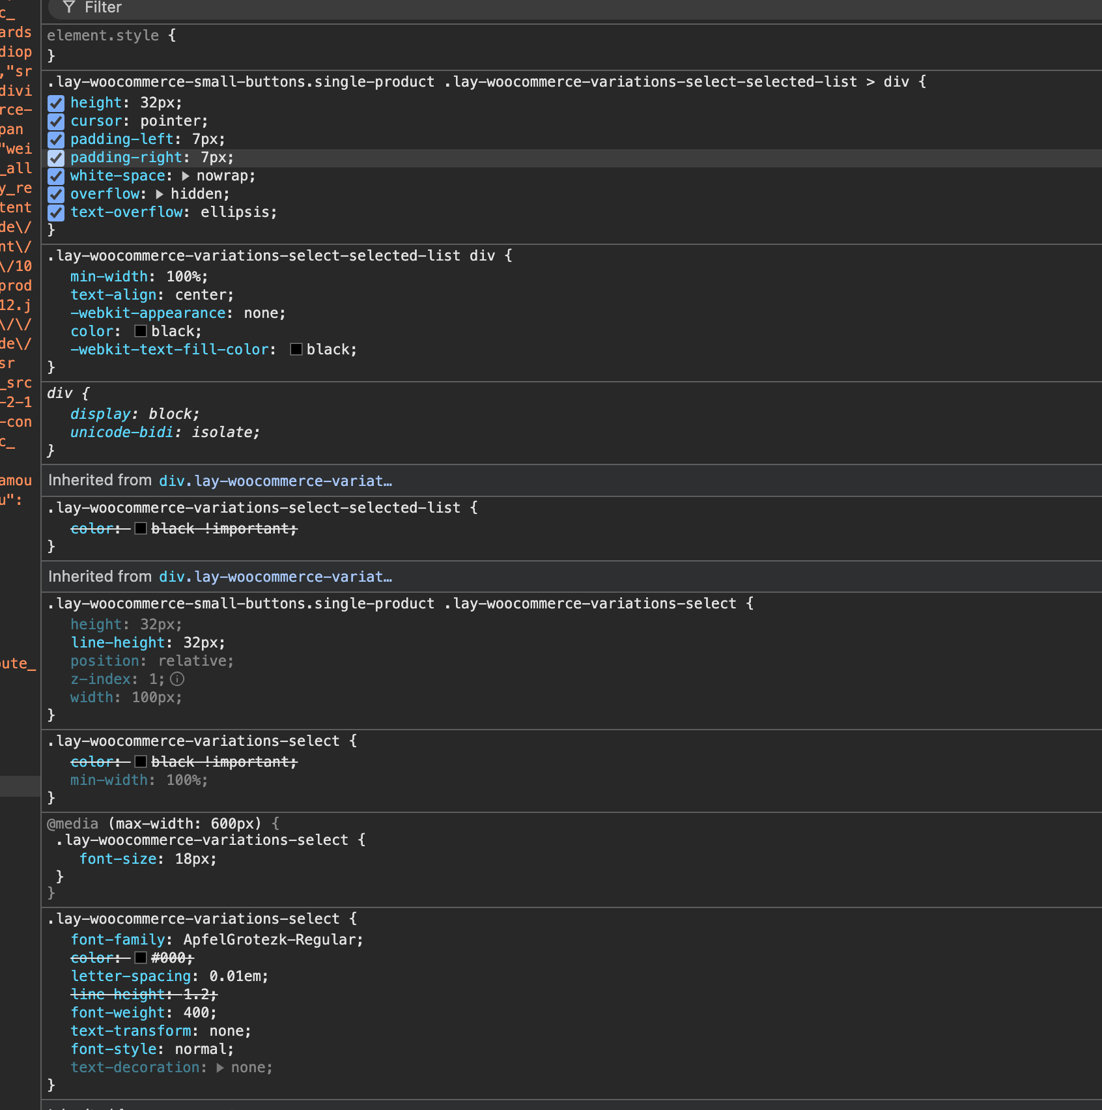Click the #000 color swatch in variations-select rule

tap(140, 958)
